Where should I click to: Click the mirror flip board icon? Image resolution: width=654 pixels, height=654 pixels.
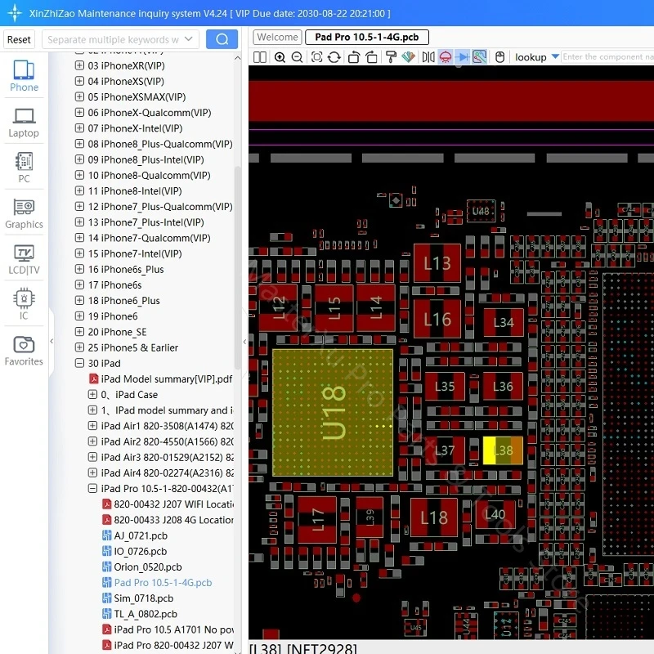428,57
